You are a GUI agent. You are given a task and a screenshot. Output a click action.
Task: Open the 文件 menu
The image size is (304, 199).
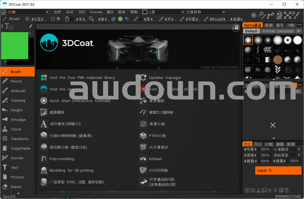(57, 12)
